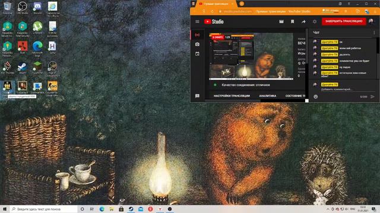Switch to Настройки трансляции tab

point(232,96)
